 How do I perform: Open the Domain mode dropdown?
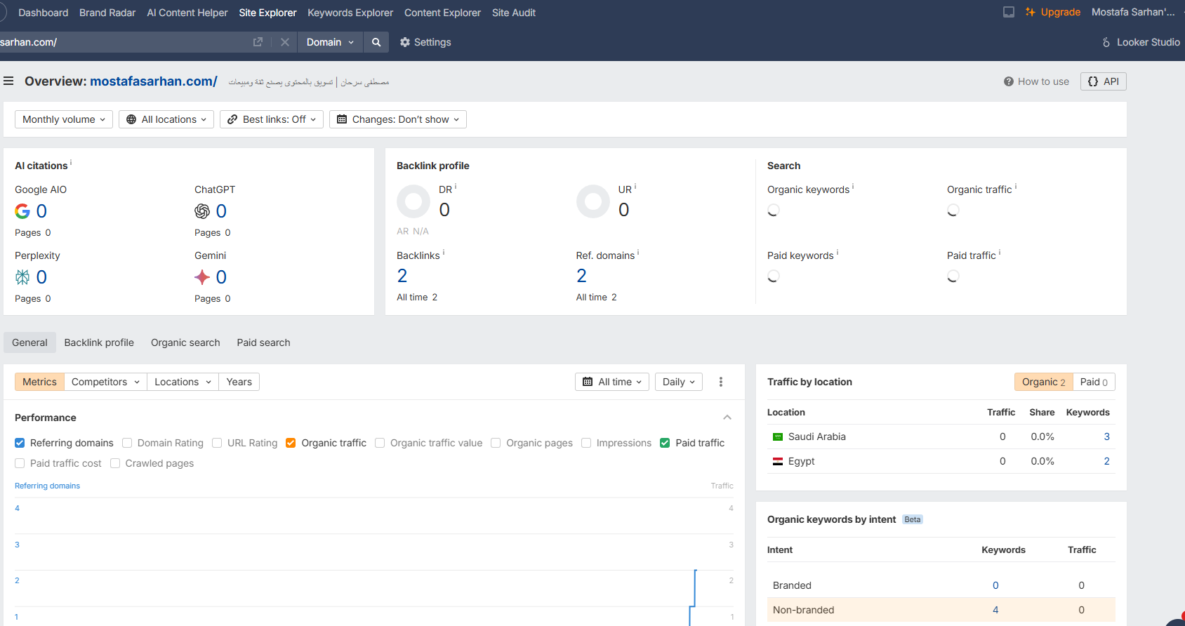[330, 42]
